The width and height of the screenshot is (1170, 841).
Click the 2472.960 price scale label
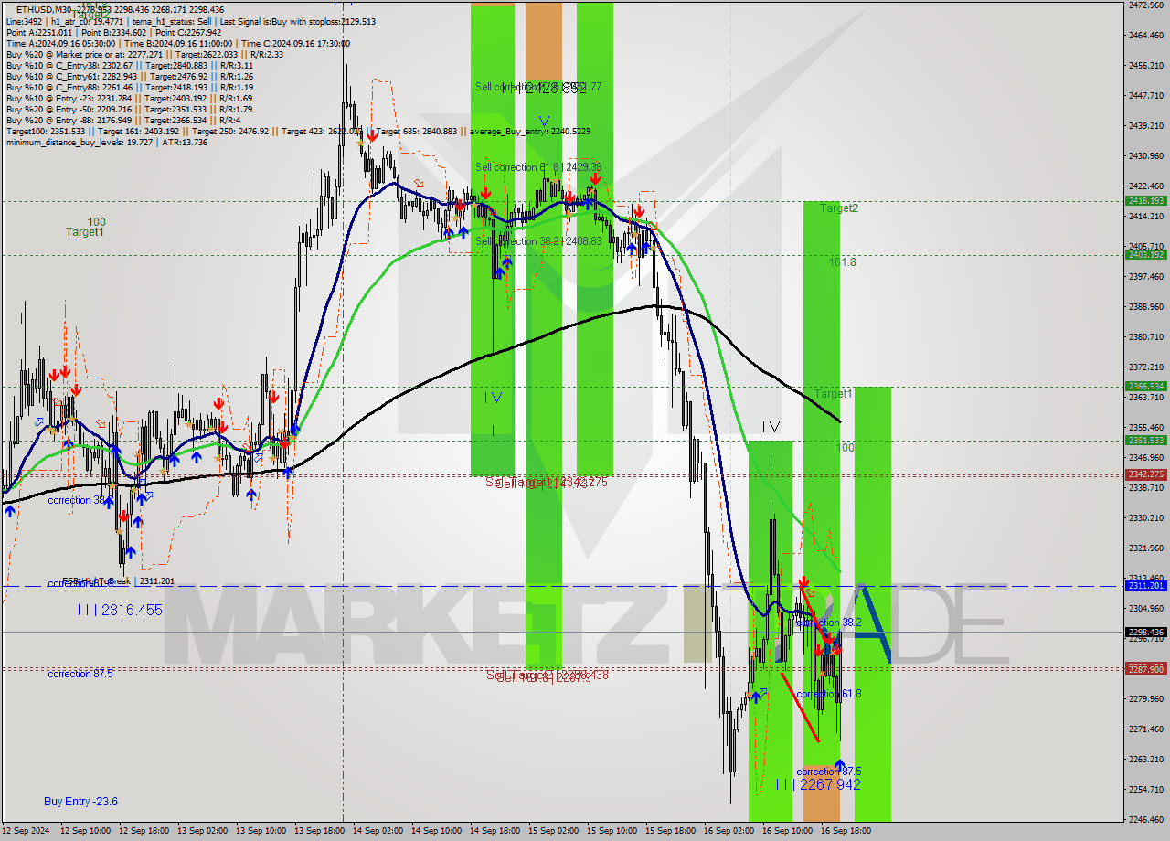[1146, 5]
